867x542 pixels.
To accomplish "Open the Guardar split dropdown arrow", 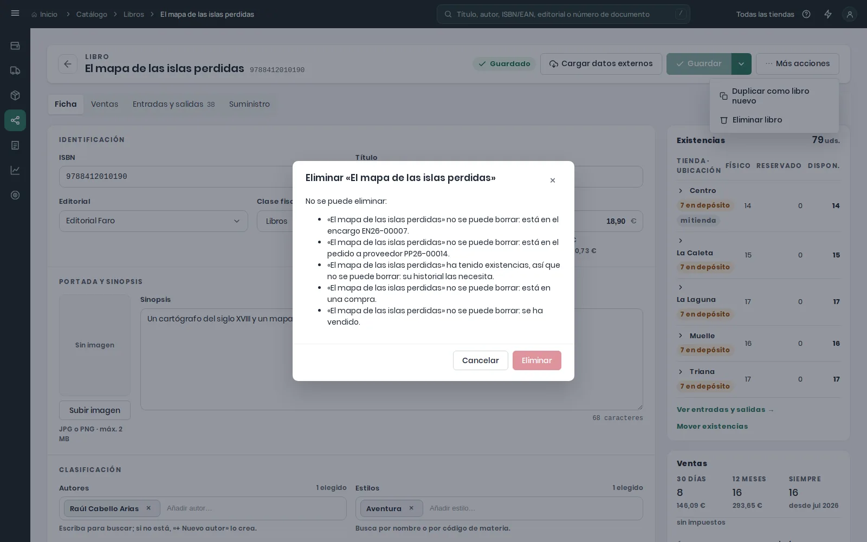I will (741, 64).
